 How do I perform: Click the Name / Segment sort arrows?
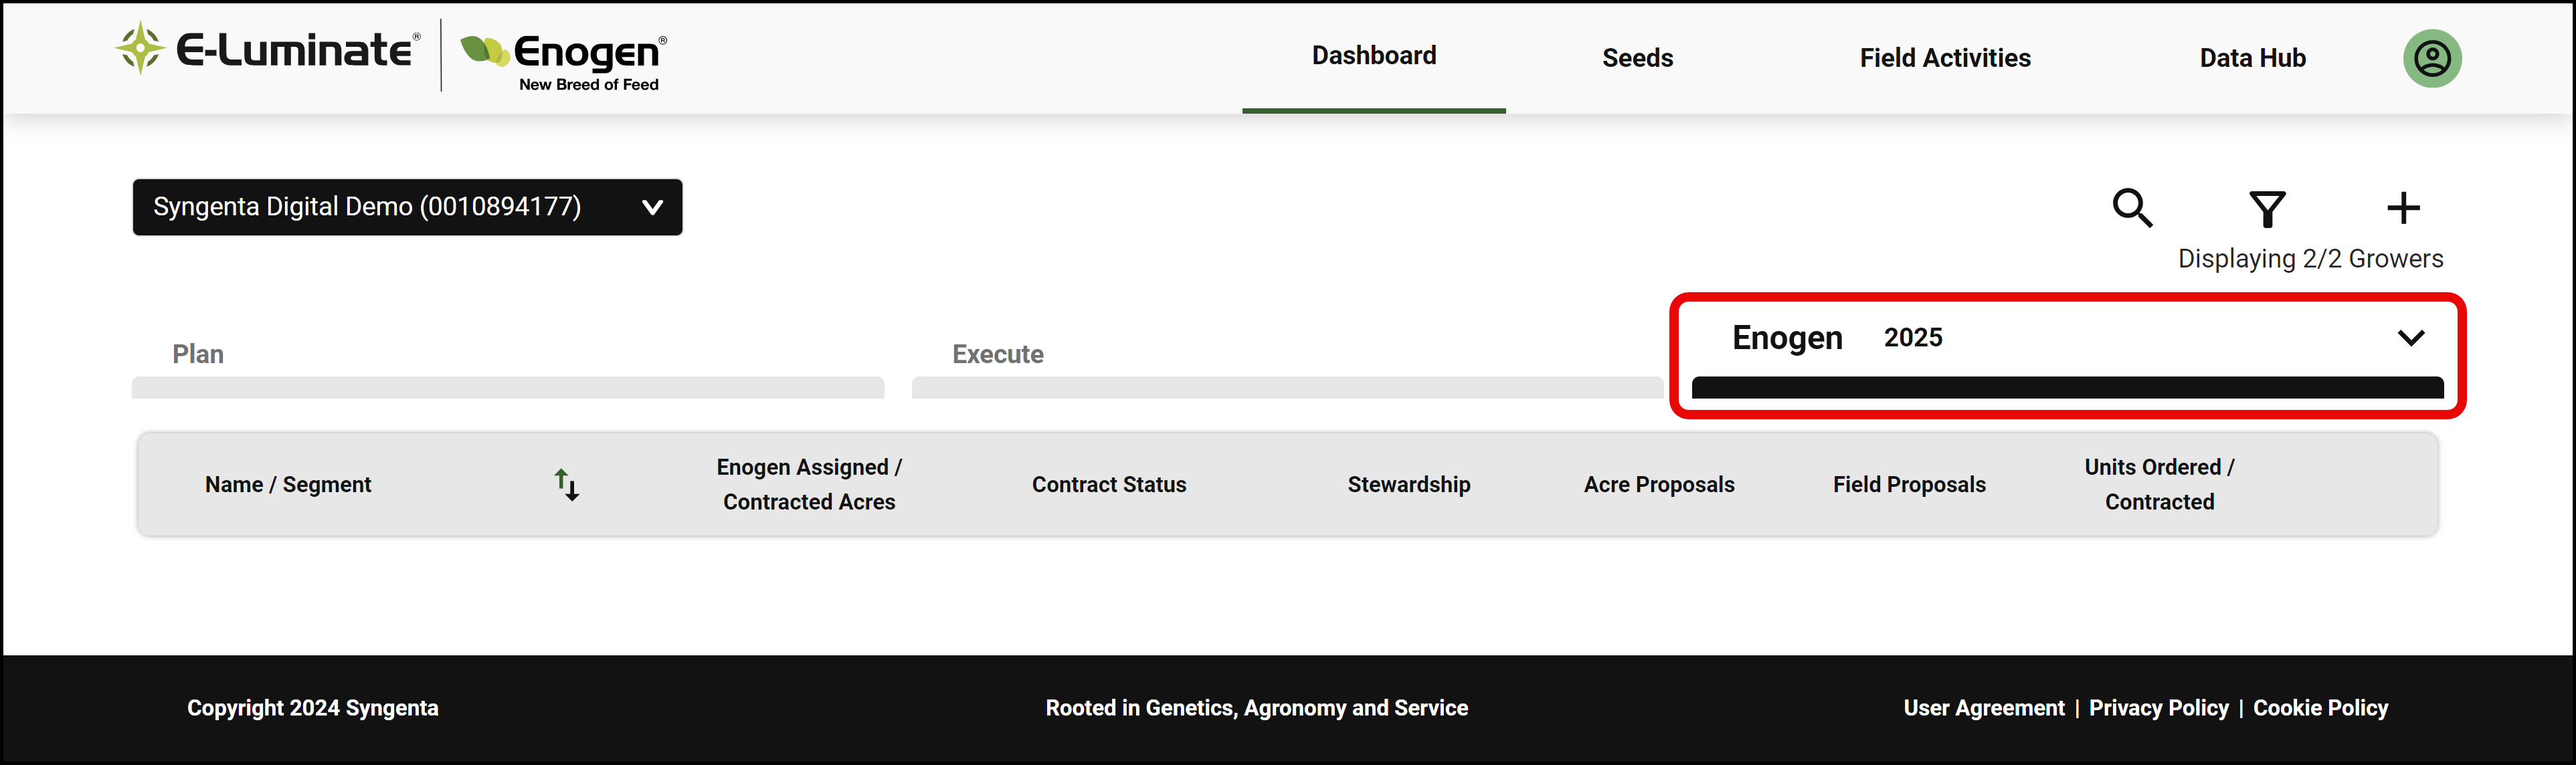(x=567, y=485)
